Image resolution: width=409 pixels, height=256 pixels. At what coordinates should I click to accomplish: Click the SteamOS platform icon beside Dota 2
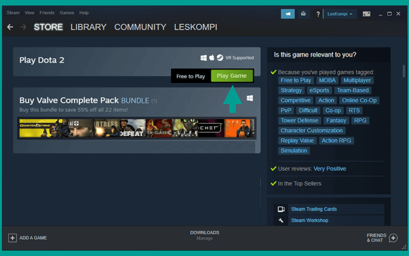click(220, 57)
